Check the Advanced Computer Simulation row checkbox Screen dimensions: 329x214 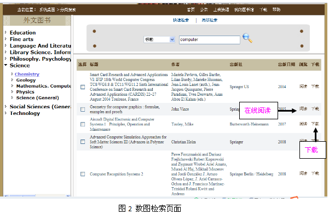(83, 142)
